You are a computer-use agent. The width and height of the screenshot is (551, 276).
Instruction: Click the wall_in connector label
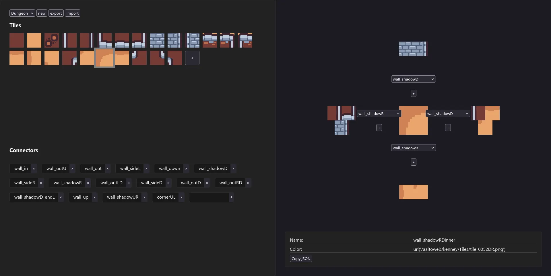(x=21, y=169)
